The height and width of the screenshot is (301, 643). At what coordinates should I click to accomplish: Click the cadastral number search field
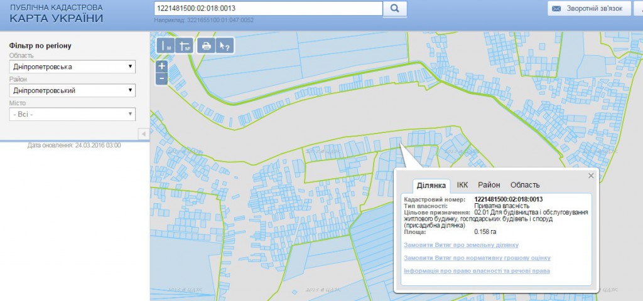pos(268,8)
